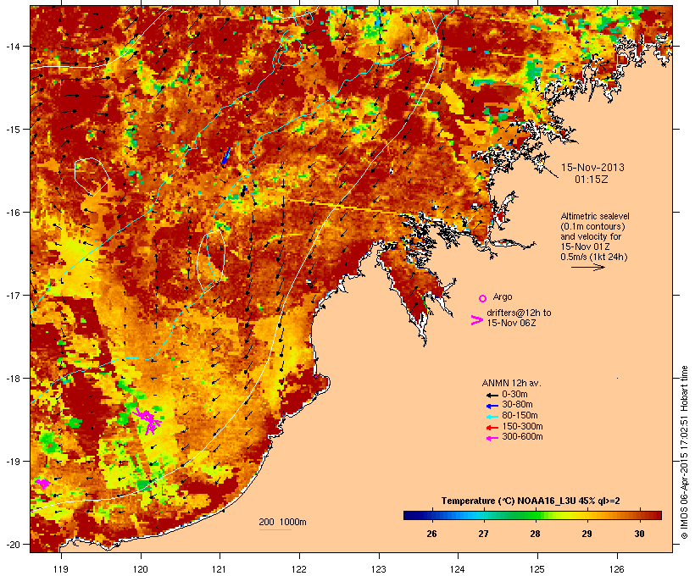This screenshot has width=695, height=576.
Task: Click the longitude label 121
Action: [220, 569]
